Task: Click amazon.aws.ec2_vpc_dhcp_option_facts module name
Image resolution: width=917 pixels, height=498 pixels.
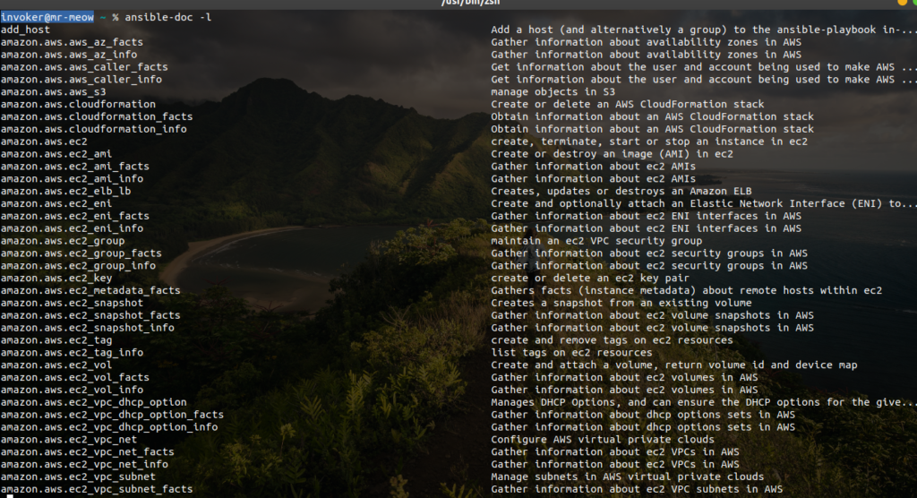Action: tap(112, 415)
